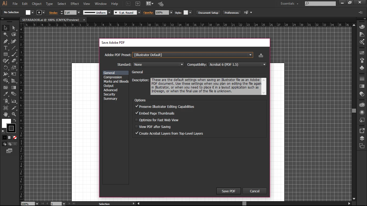Open the Effect menu

pyautogui.click(x=75, y=4)
